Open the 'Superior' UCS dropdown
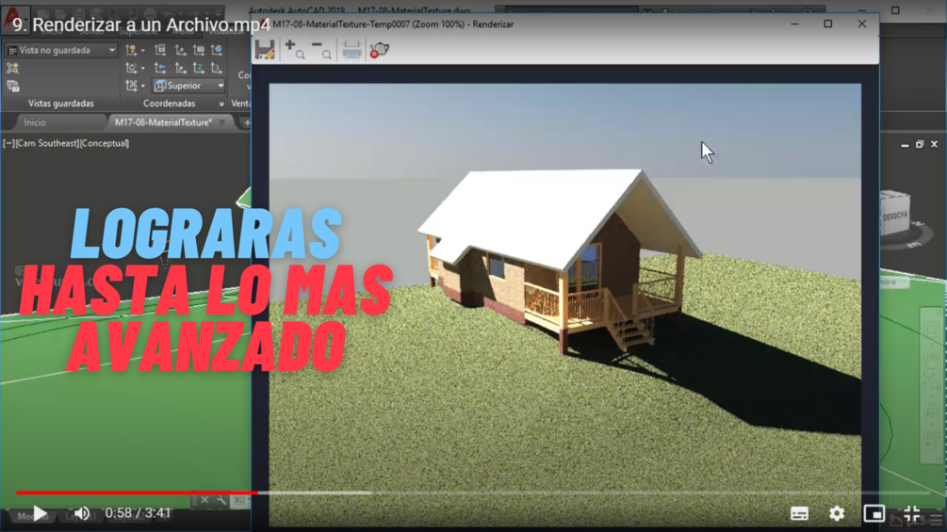 pos(188,86)
